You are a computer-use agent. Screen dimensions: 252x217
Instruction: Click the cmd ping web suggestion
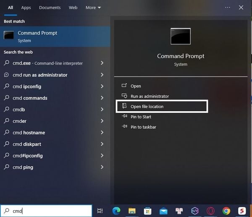(55, 167)
